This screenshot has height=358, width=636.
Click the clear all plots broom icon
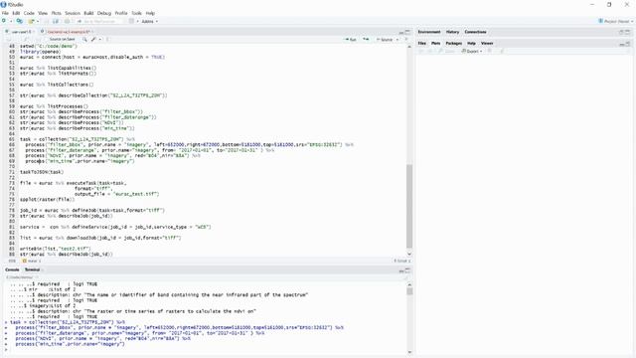pyautogui.click(x=501, y=51)
